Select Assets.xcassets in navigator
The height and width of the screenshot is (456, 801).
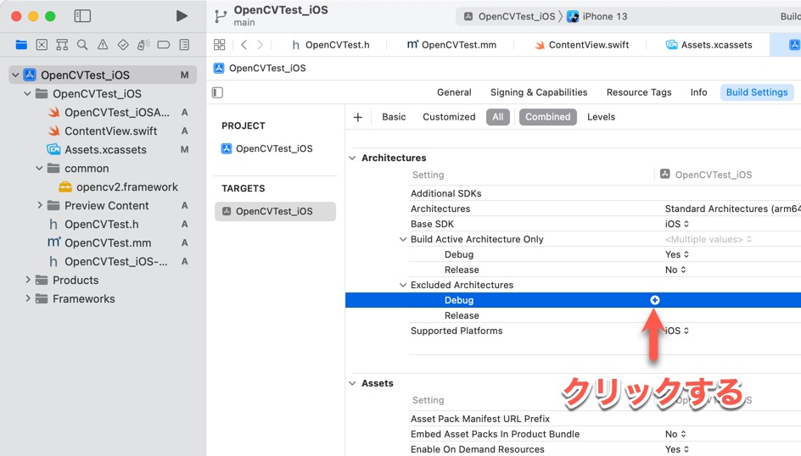tap(105, 150)
